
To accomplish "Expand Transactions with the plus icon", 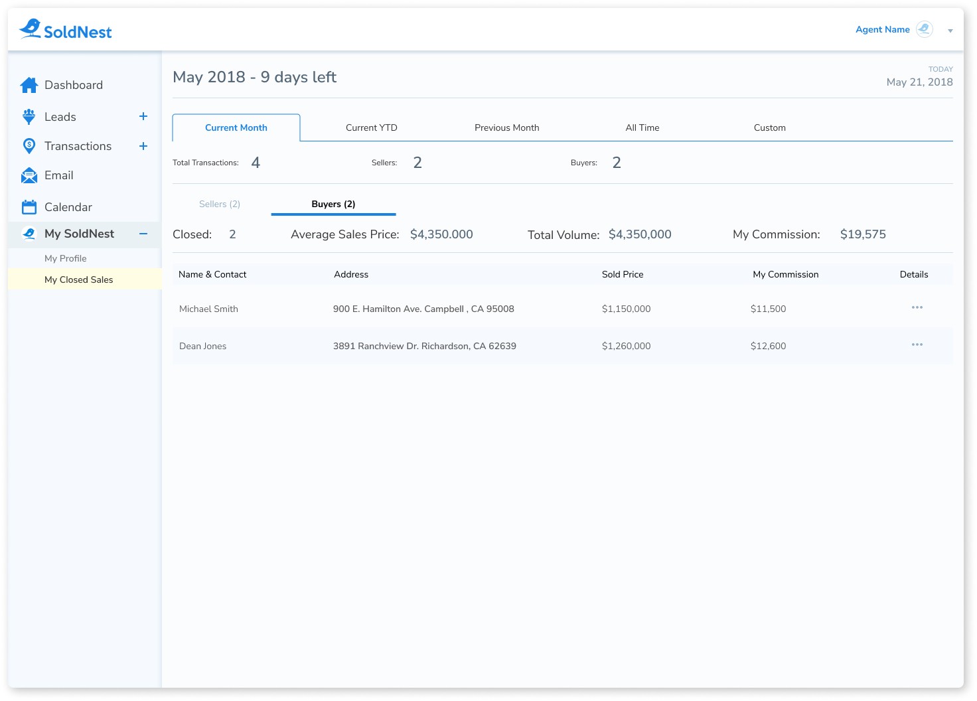I will tap(143, 146).
